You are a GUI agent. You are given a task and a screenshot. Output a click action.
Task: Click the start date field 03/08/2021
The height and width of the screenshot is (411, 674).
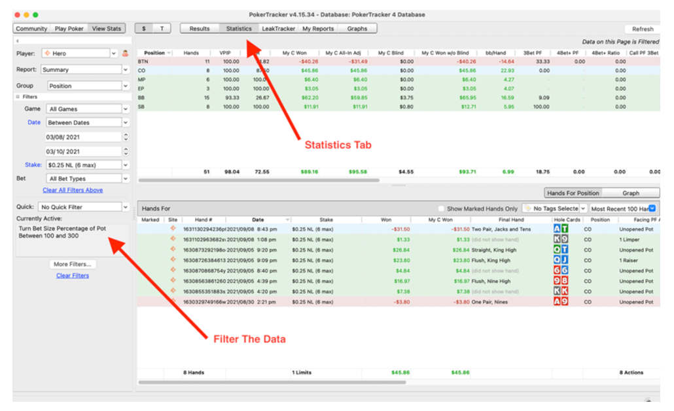coord(83,137)
